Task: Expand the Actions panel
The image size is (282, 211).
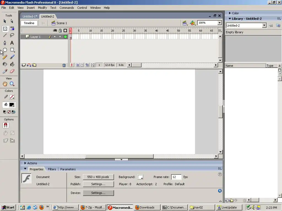Action: pos(25,163)
